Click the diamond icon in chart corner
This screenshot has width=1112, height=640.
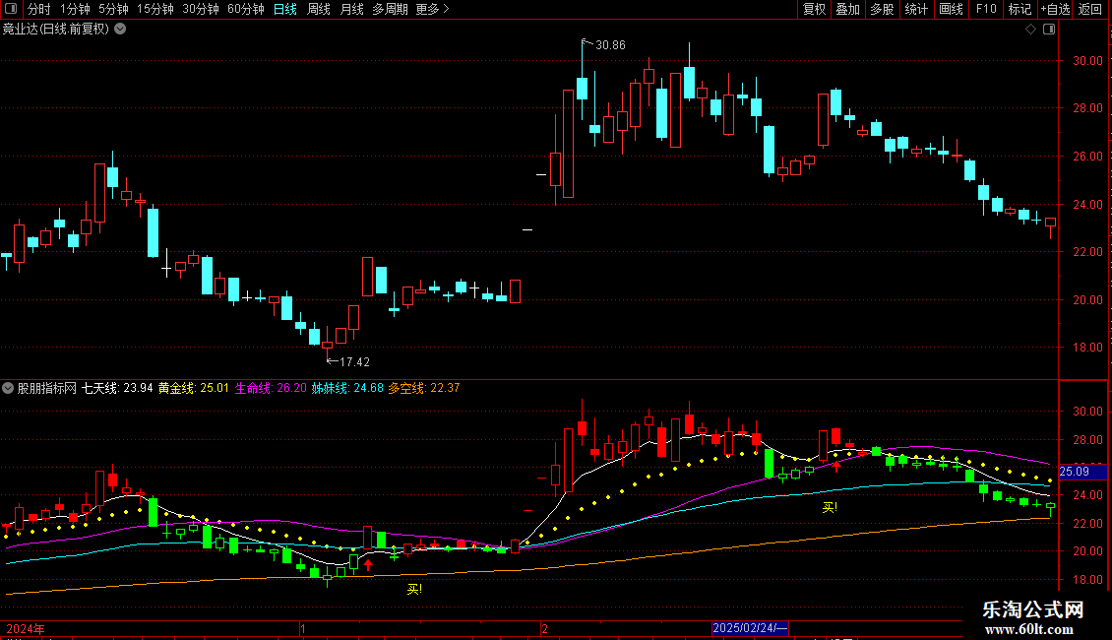tap(1031, 30)
